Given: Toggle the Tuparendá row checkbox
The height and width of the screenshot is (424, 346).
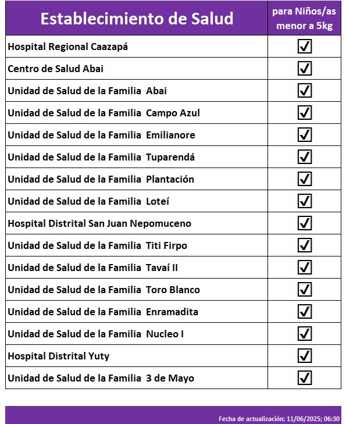Looking at the screenshot, I should [x=305, y=157].
